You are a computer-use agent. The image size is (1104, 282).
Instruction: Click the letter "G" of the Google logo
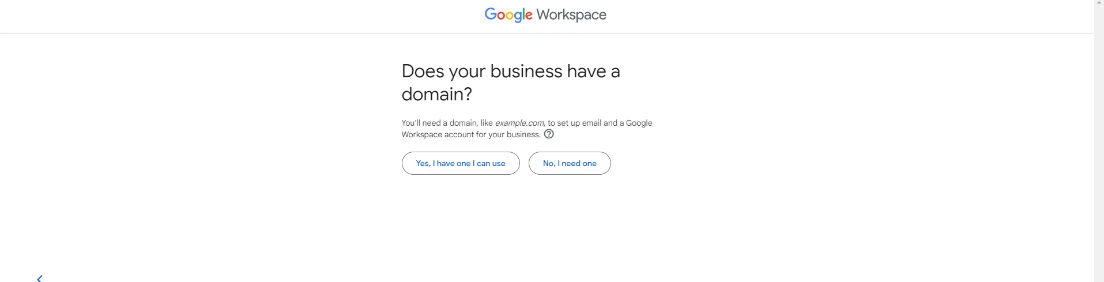491,14
